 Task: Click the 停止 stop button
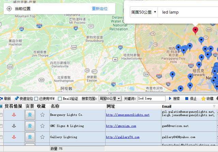(x=191, y=99)
